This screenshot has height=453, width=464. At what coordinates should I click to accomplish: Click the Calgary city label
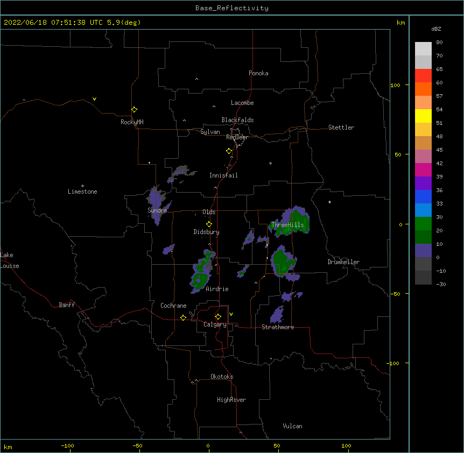coord(215,324)
